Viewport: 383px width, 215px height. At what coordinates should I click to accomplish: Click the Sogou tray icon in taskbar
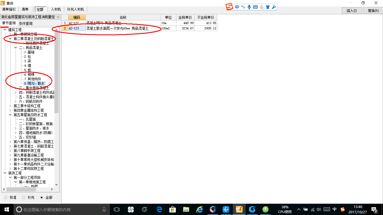[343, 209]
